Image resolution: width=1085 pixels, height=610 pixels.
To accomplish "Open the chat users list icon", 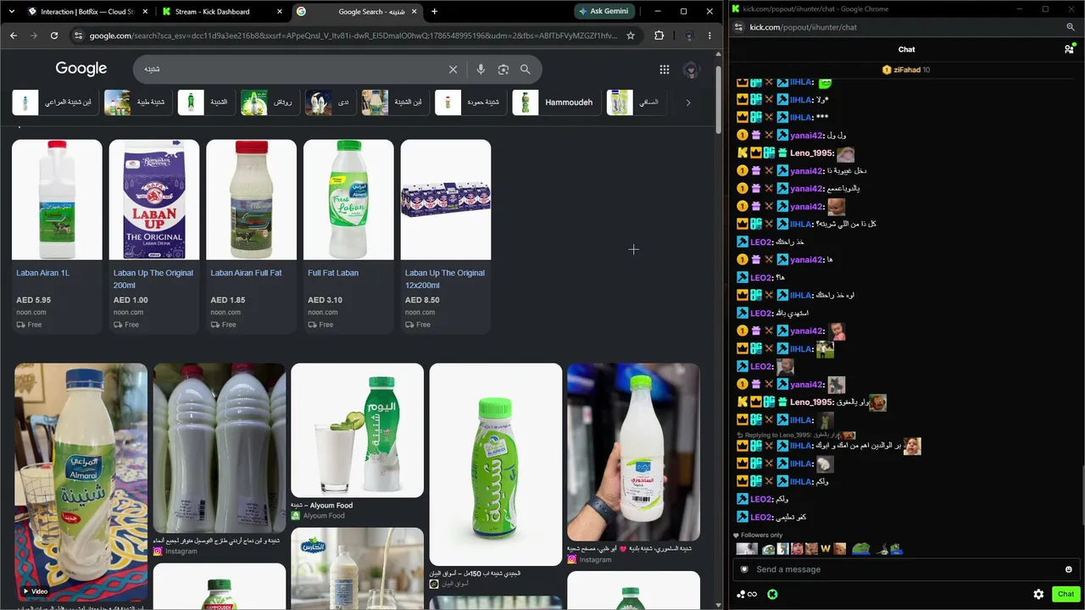I will tap(1069, 49).
